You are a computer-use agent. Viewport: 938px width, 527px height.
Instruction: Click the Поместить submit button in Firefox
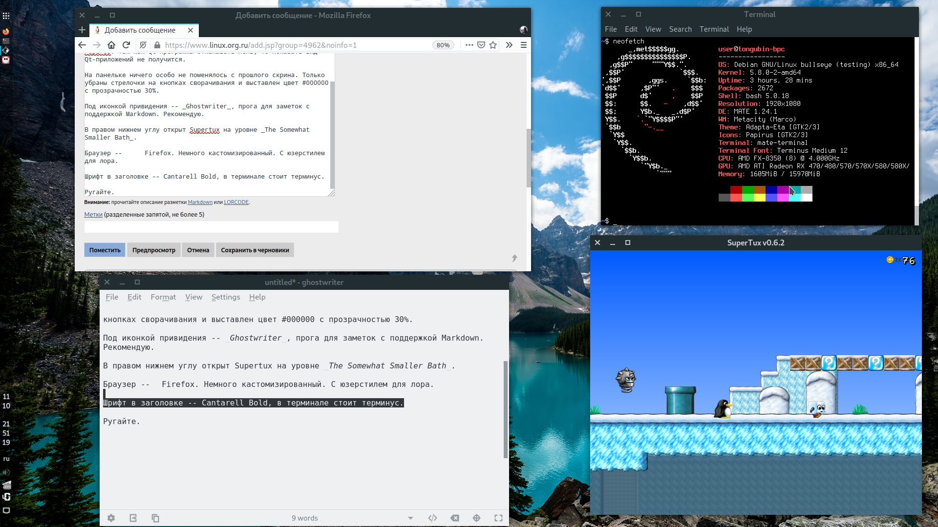pyautogui.click(x=105, y=250)
